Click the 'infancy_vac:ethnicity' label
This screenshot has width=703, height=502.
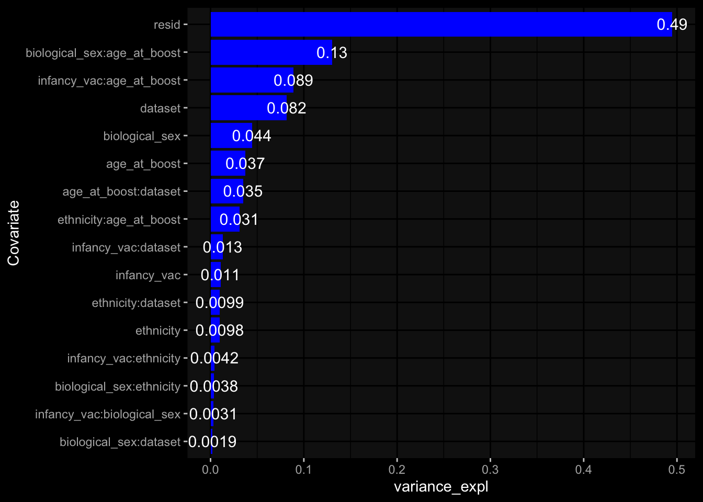click(x=124, y=358)
